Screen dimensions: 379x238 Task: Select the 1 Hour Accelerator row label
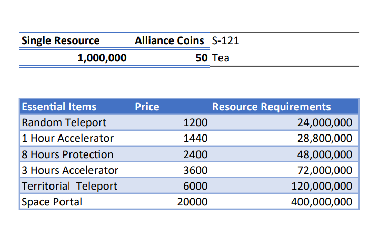tap(67, 139)
